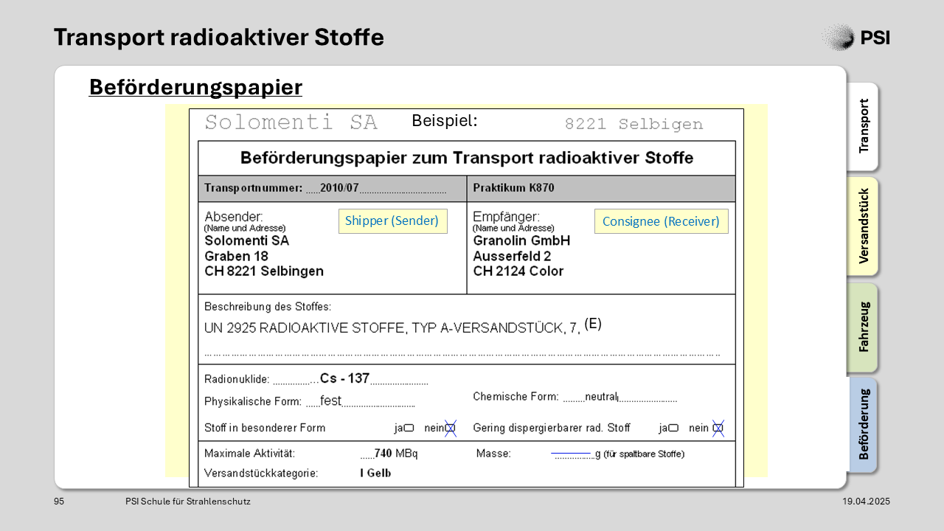Go to the Beförderung side tab
Image resolution: width=944 pixels, height=531 pixels.
[x=863, y=424]
